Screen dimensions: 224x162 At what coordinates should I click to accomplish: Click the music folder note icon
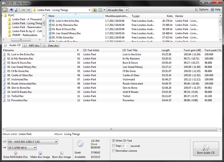point(16,10)
